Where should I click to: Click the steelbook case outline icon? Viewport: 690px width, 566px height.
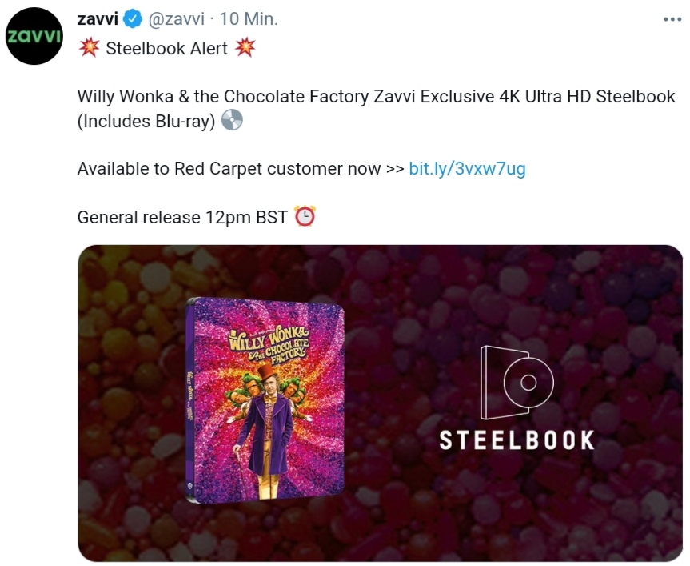click(x=517, y=383)
